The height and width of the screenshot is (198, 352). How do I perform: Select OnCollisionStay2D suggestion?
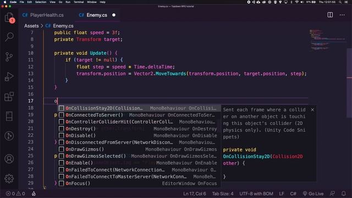pyautogui.click(x=139, y=108)
